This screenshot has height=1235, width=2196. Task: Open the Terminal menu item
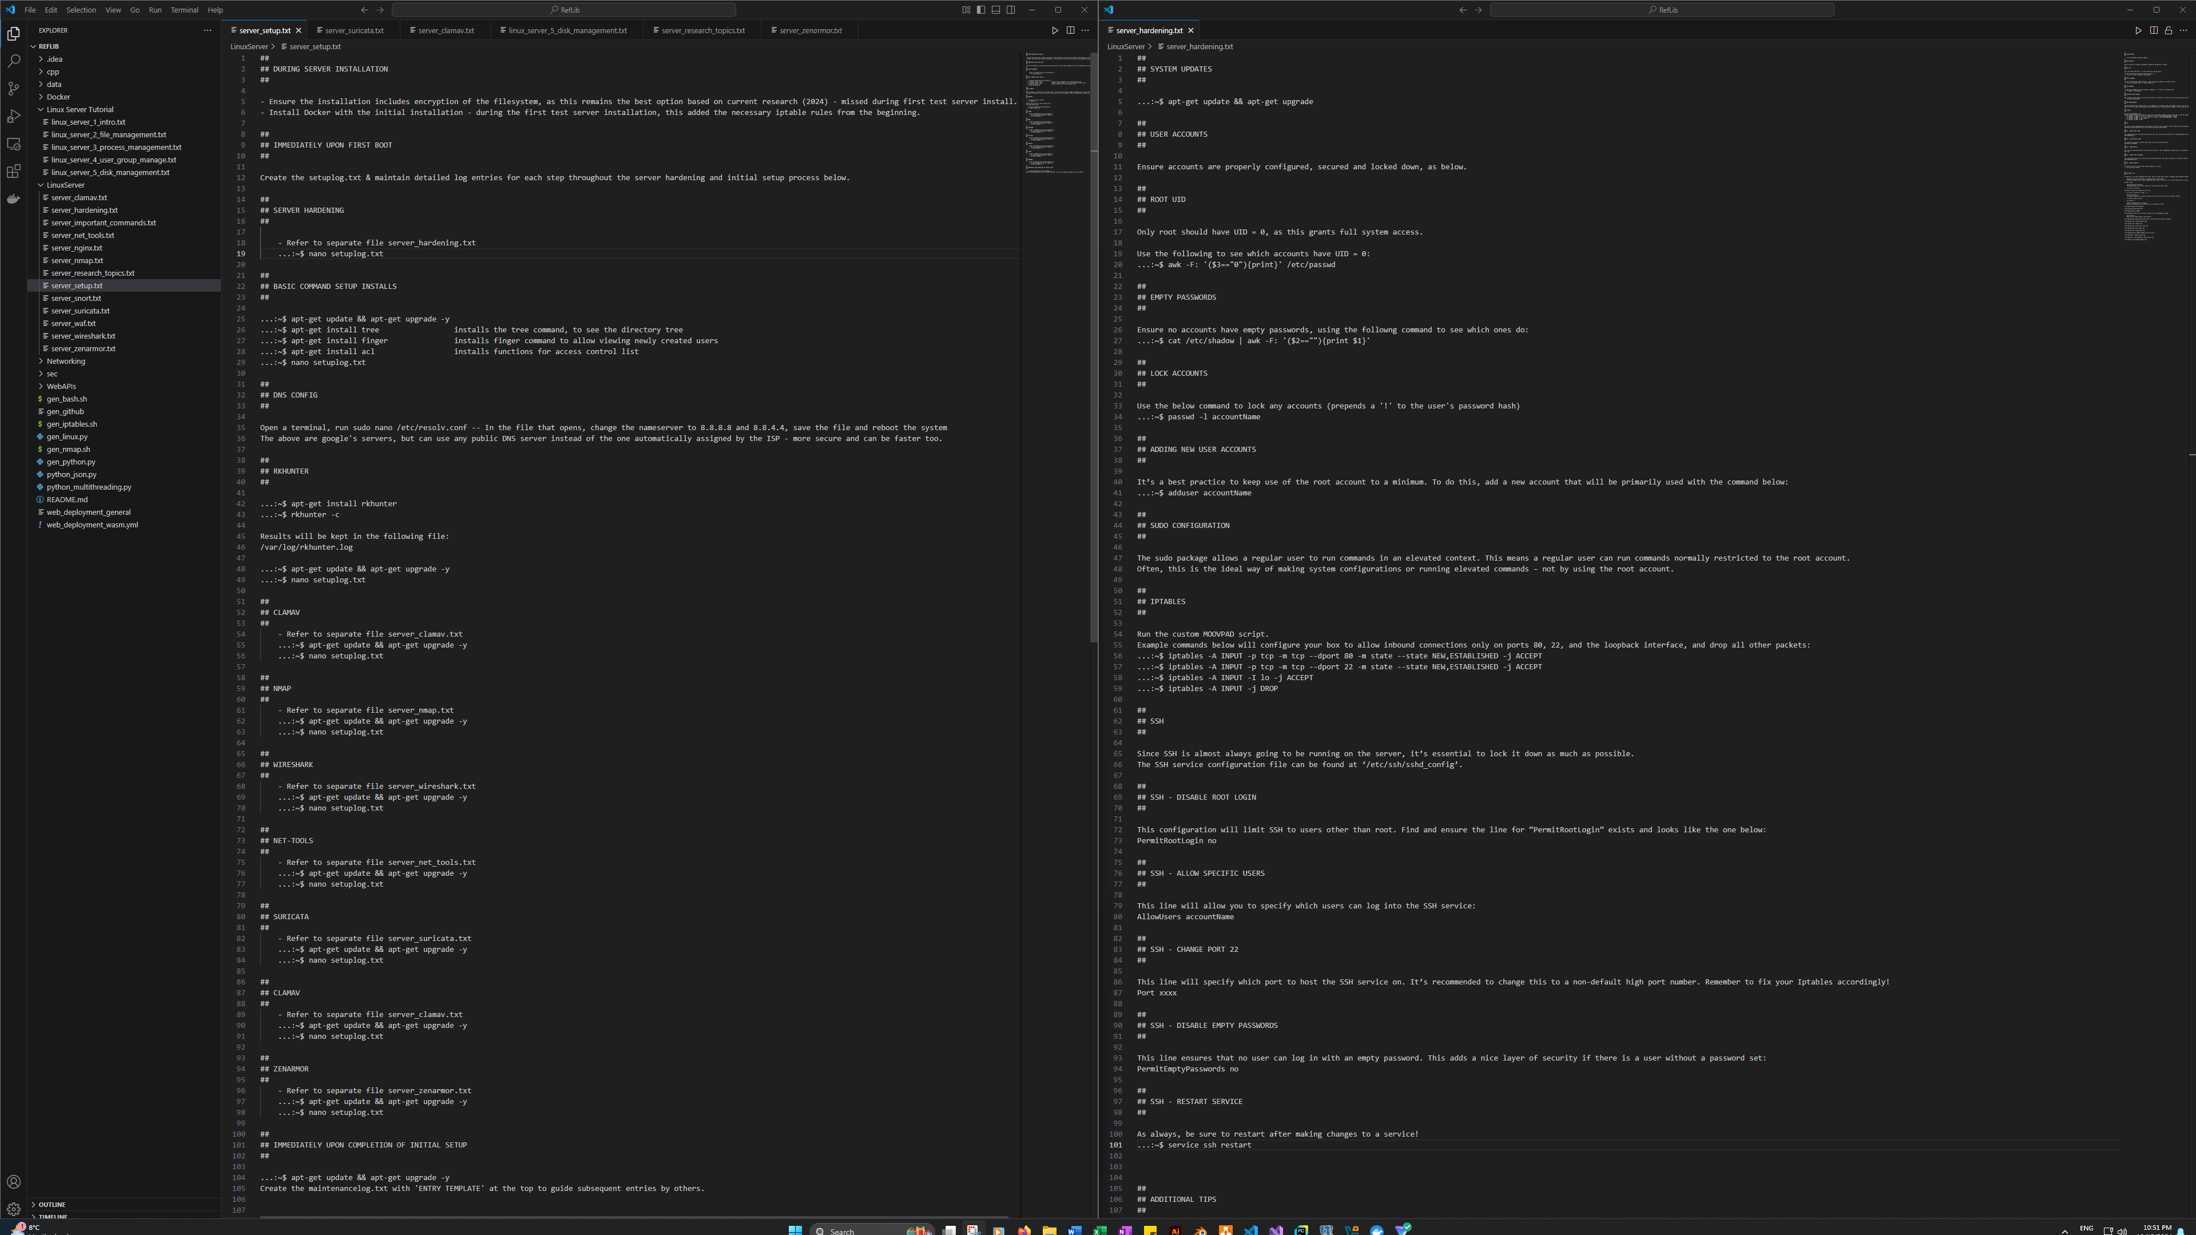point(184,10)
